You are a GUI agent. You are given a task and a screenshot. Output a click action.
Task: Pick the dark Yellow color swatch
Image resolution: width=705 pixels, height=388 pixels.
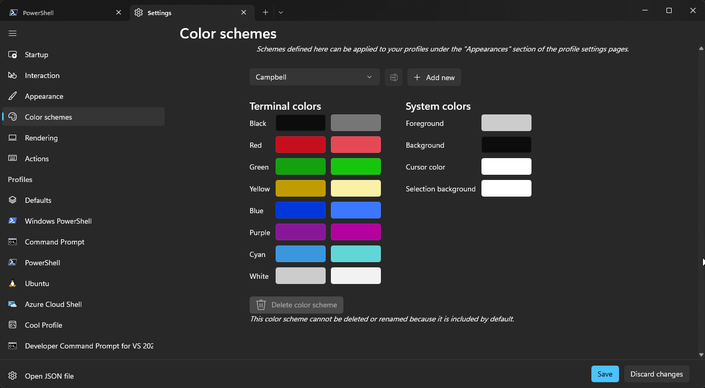coord(301,188)
